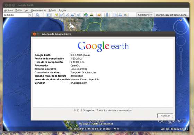
Task: Toggle the sunlight landscape icon
Action: (x=91, y=15)
